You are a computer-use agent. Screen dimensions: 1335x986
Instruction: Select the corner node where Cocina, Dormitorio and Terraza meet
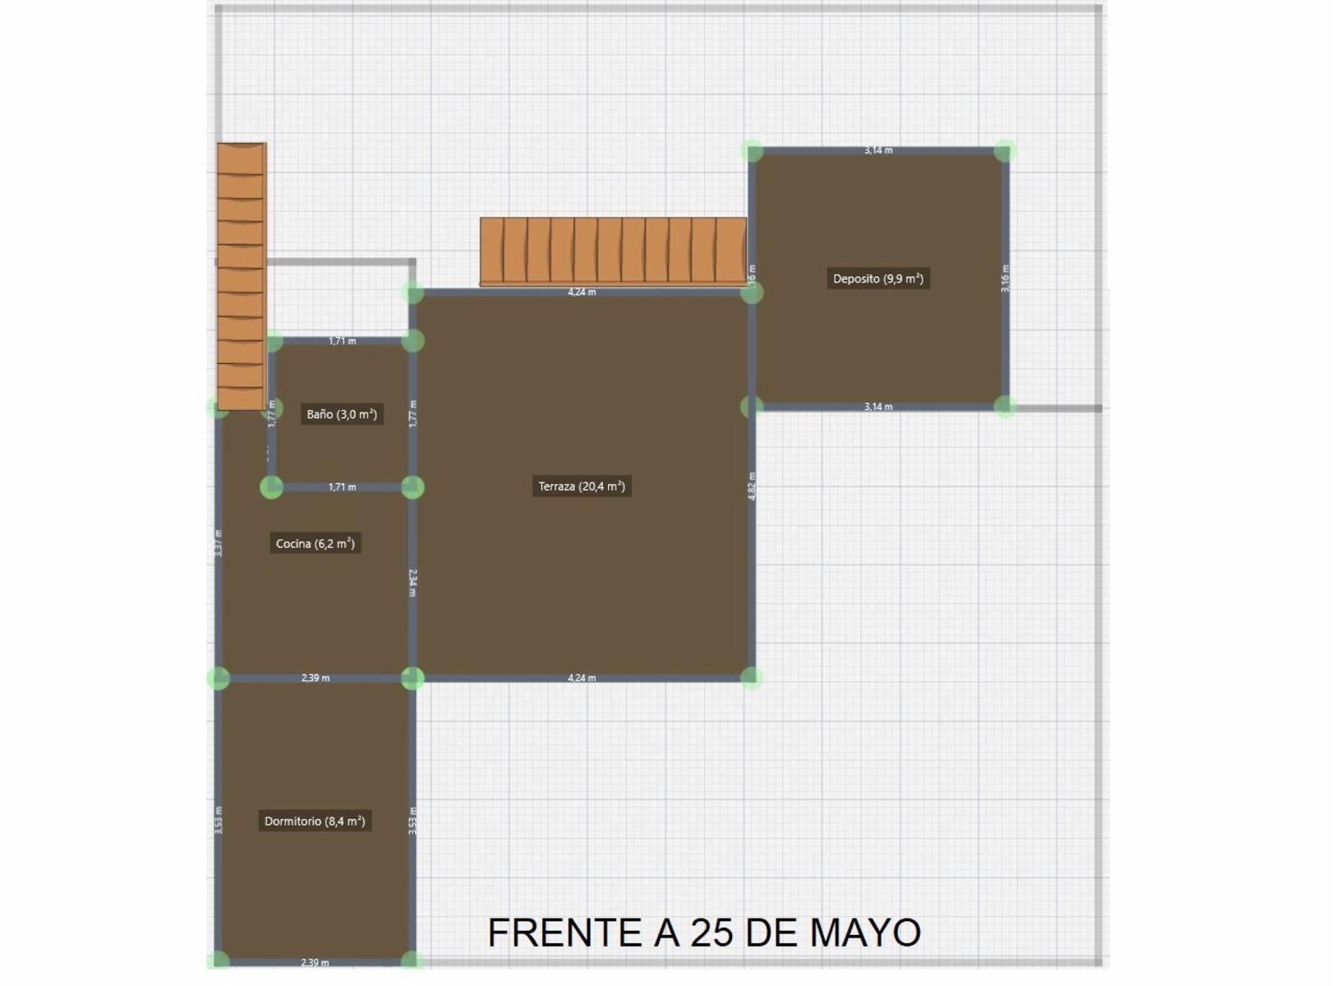pos(413,678)
